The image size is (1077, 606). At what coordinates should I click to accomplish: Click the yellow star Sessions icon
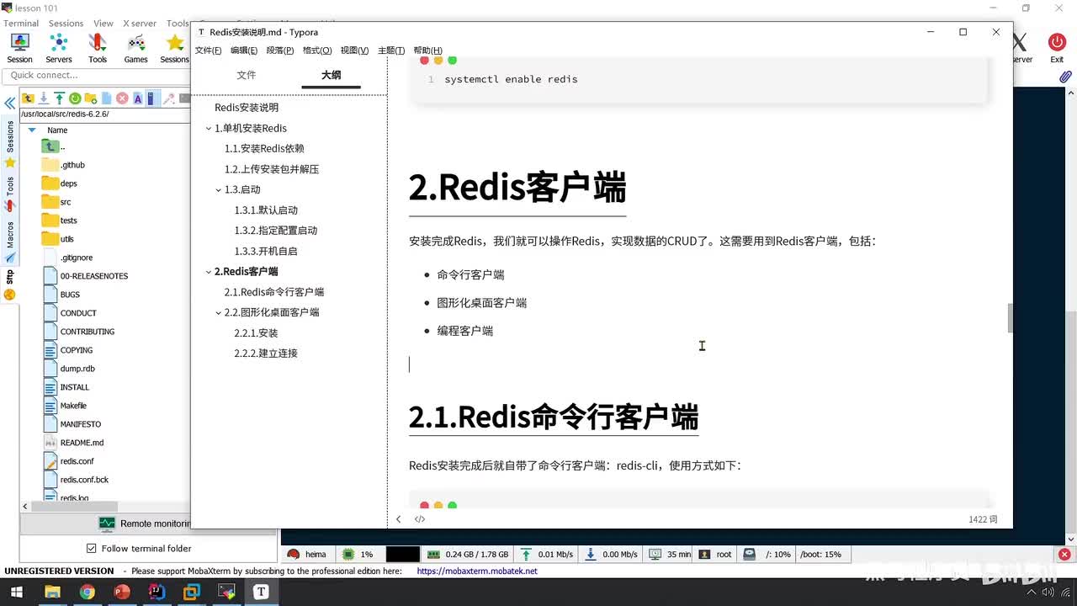pyautogui.click(x=174, y=48)
